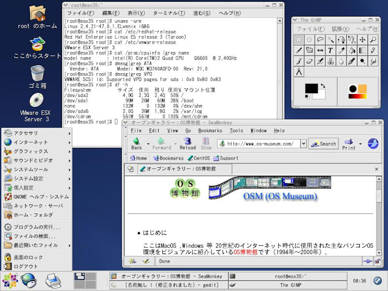Select the Free Select lasso tool
The height and width of the screenshot is (291, 388).
pyautogui.click(x=320, y=40)
